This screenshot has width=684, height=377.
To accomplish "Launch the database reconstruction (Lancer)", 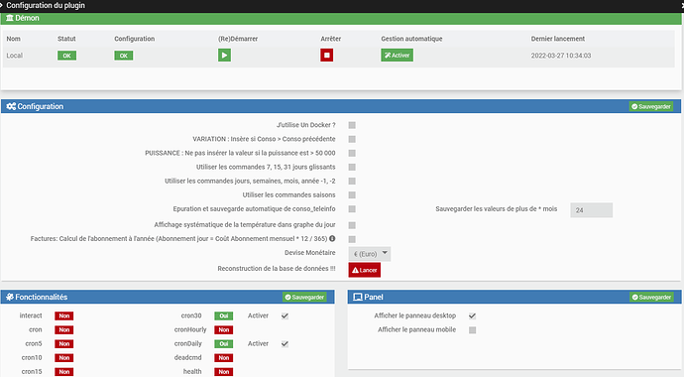I will [x=364, y=270].
